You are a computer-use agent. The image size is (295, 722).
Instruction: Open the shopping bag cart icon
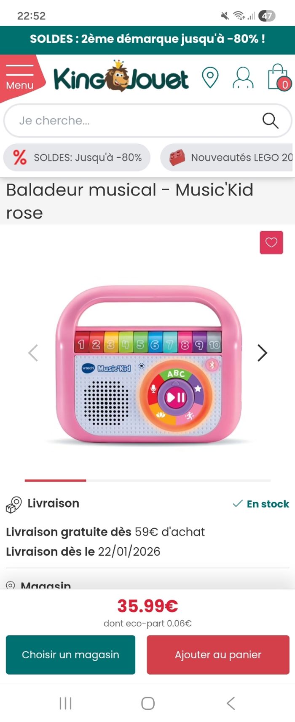(x=279, y=77)
